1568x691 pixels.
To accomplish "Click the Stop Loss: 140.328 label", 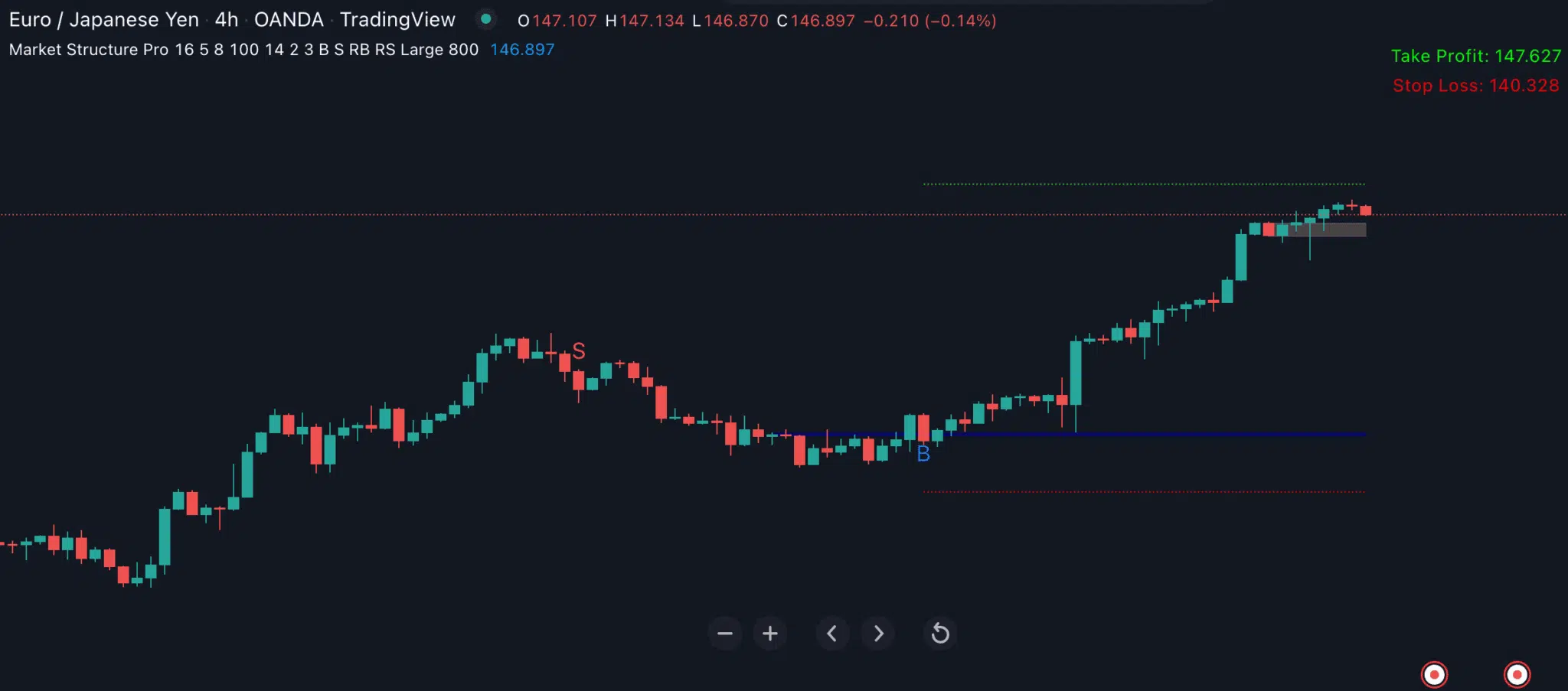I will click(1475, 86).
